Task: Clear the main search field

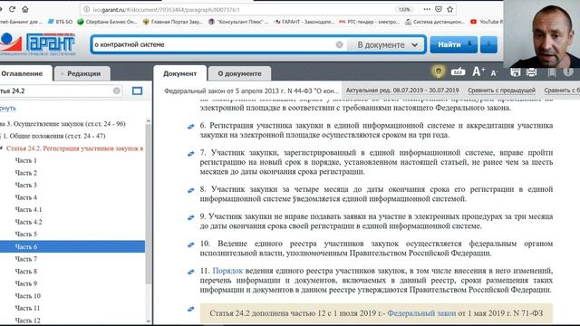Action: 339,44
